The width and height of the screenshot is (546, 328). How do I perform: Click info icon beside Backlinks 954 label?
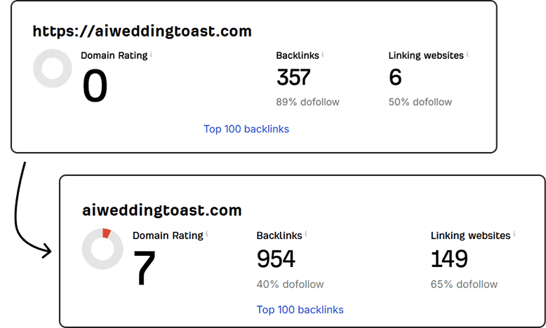[x=306, y=234]
